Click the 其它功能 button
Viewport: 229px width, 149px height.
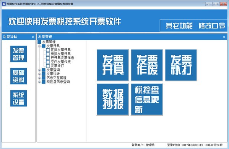pyautogui.click(x=179, y=26)
